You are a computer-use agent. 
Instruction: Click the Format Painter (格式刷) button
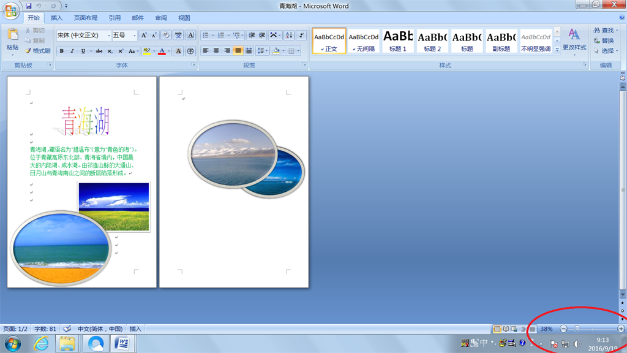coord(38,51)
